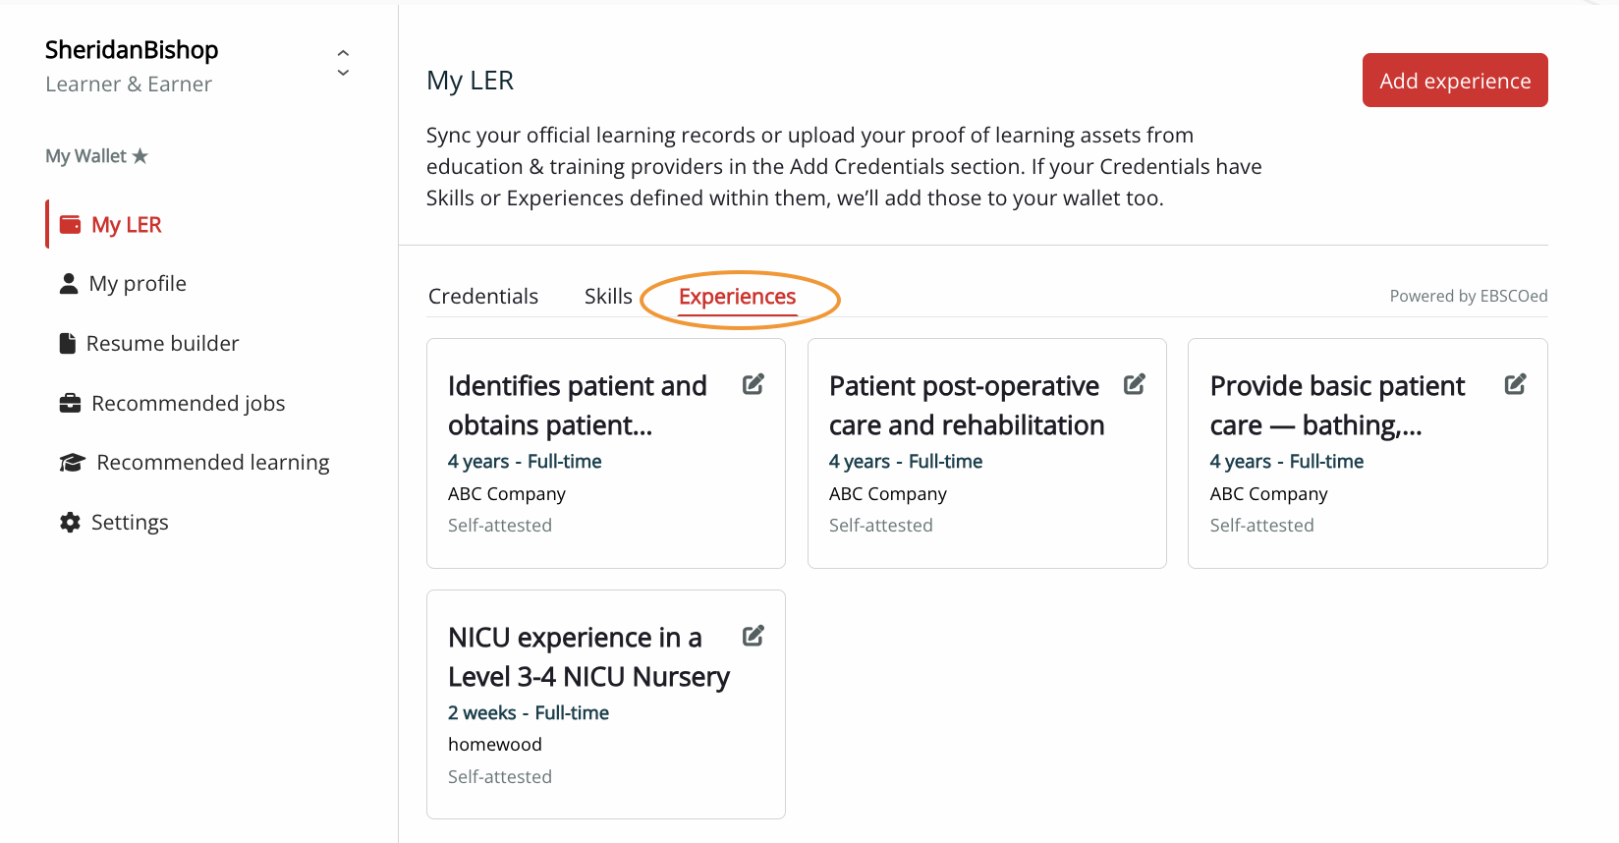
Task: Select the Experiences tab
Action: point(738,297)
